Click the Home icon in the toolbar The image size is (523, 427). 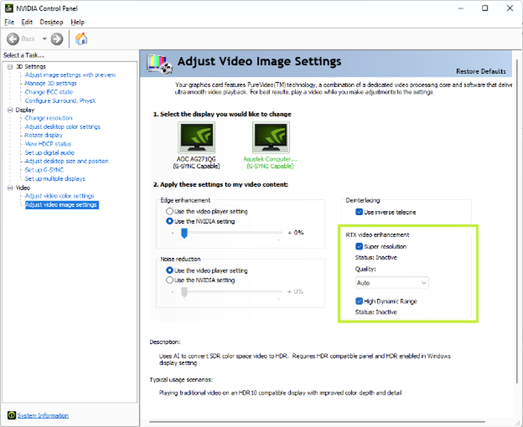81,38
